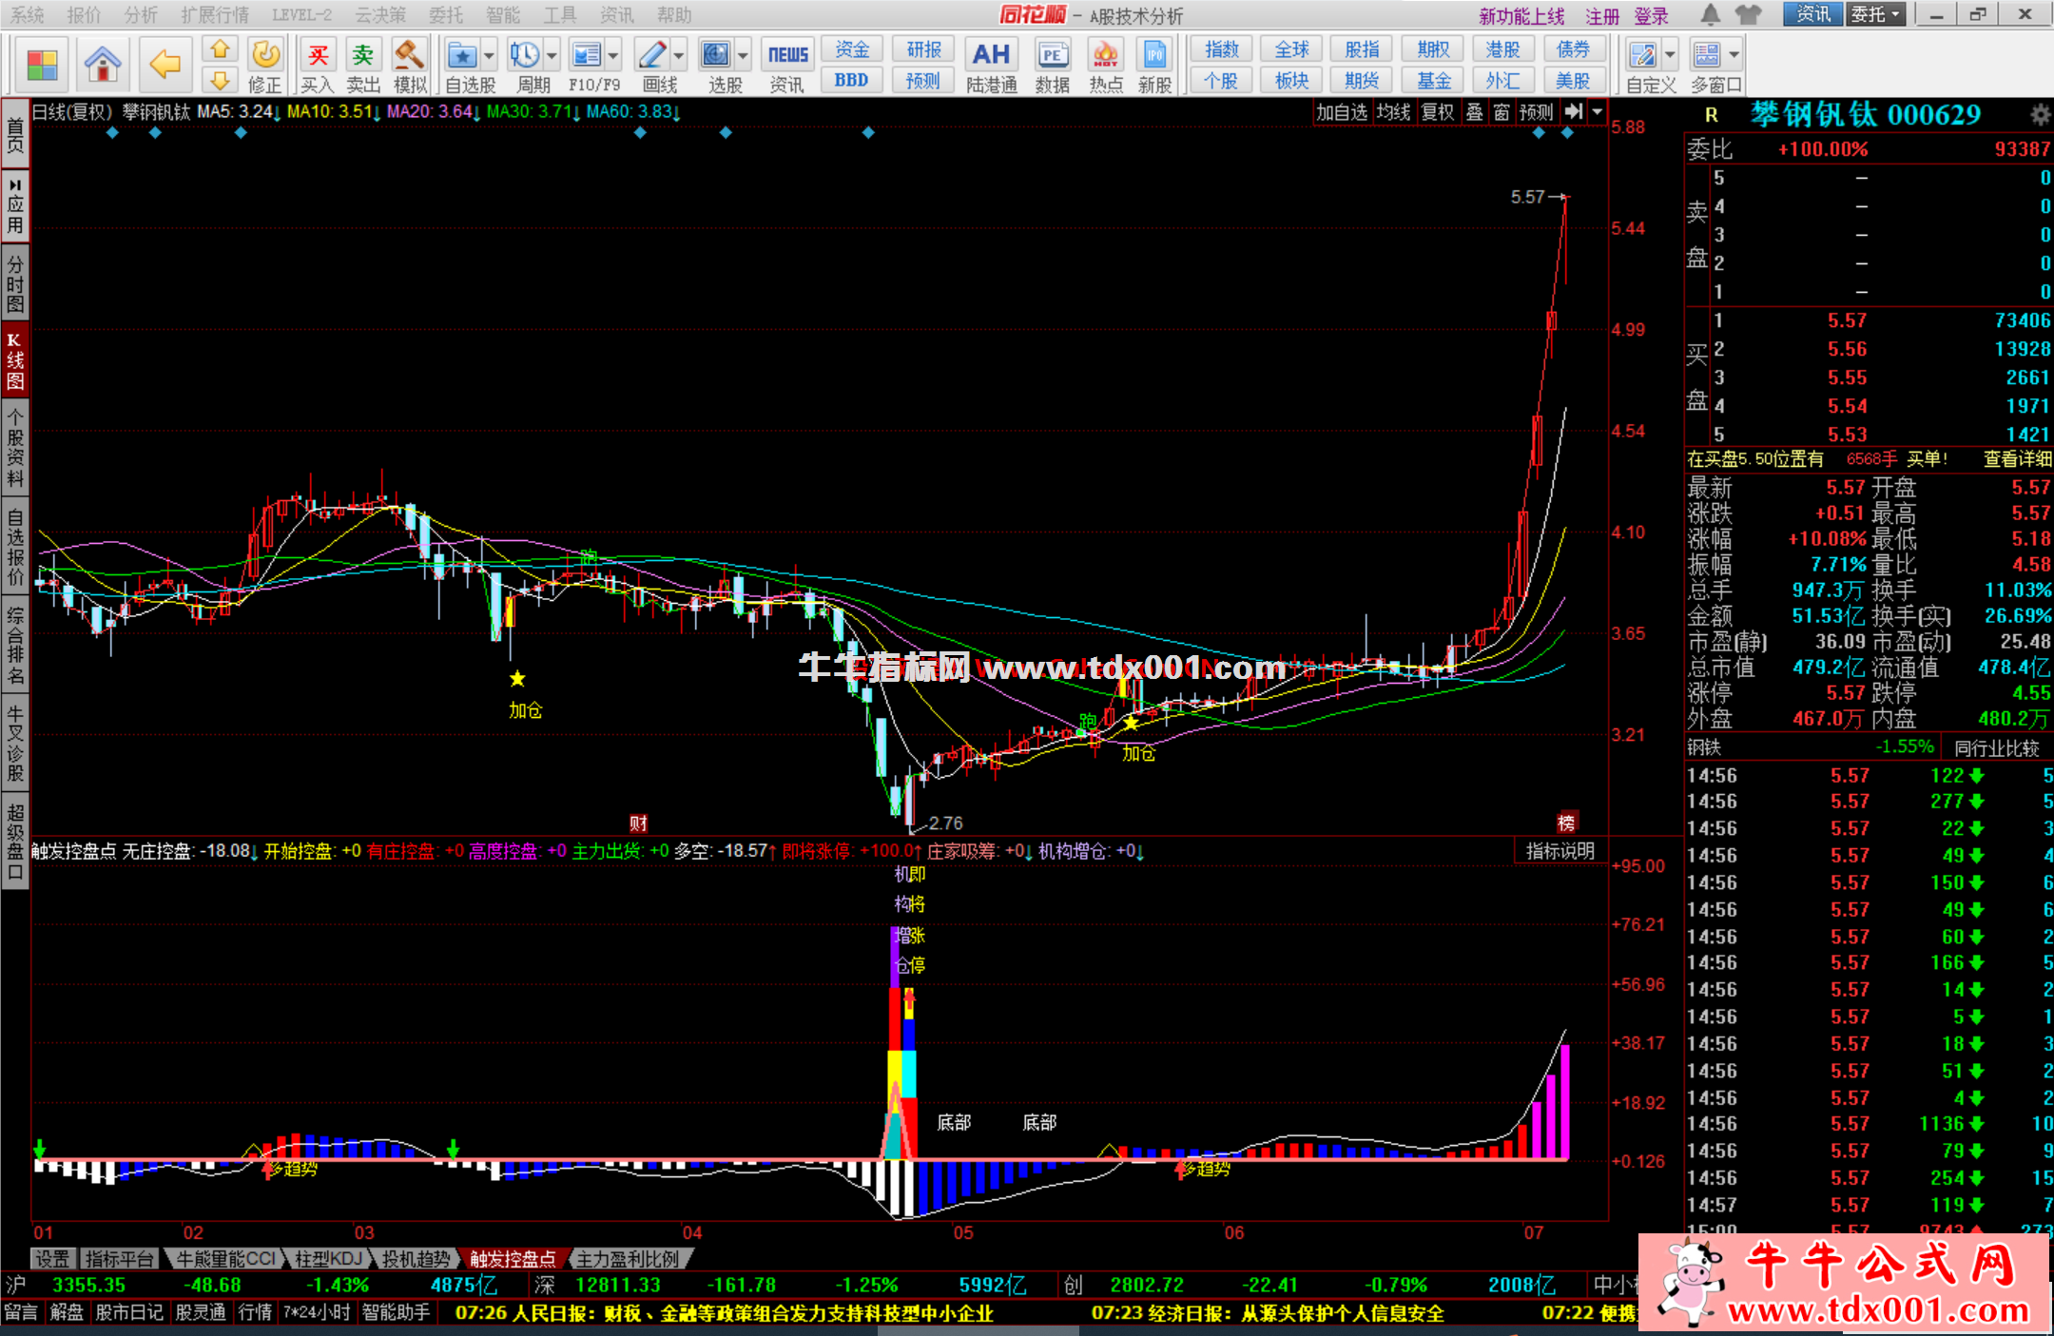The width and height of the screenshot is (2054, 1336).
Task: Switch to K线图 in left sidebar
Action: pyautogui.click(x=15, y=360)
